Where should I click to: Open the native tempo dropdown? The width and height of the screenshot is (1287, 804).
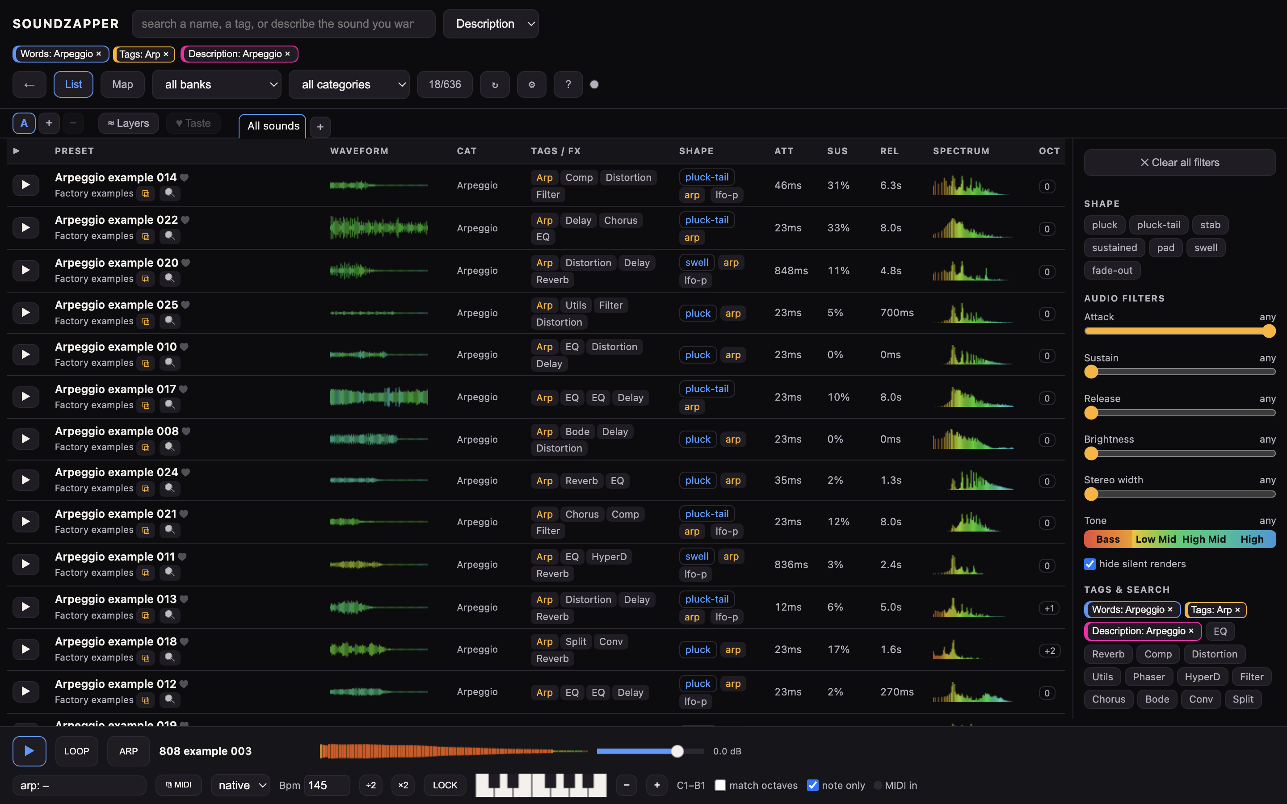click(240, 785)
